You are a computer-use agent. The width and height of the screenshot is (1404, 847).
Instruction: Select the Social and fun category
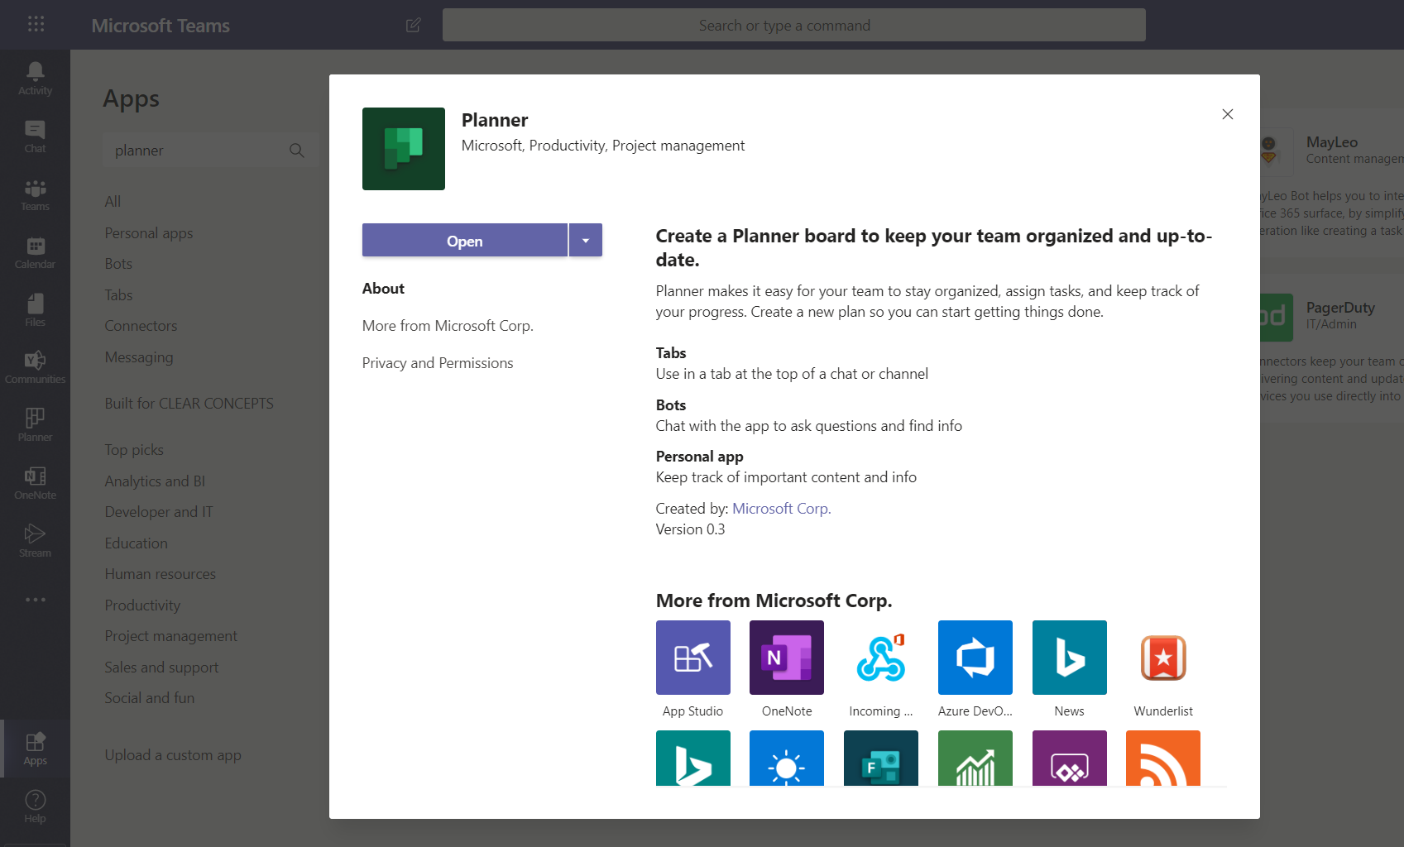click(149, 698)
